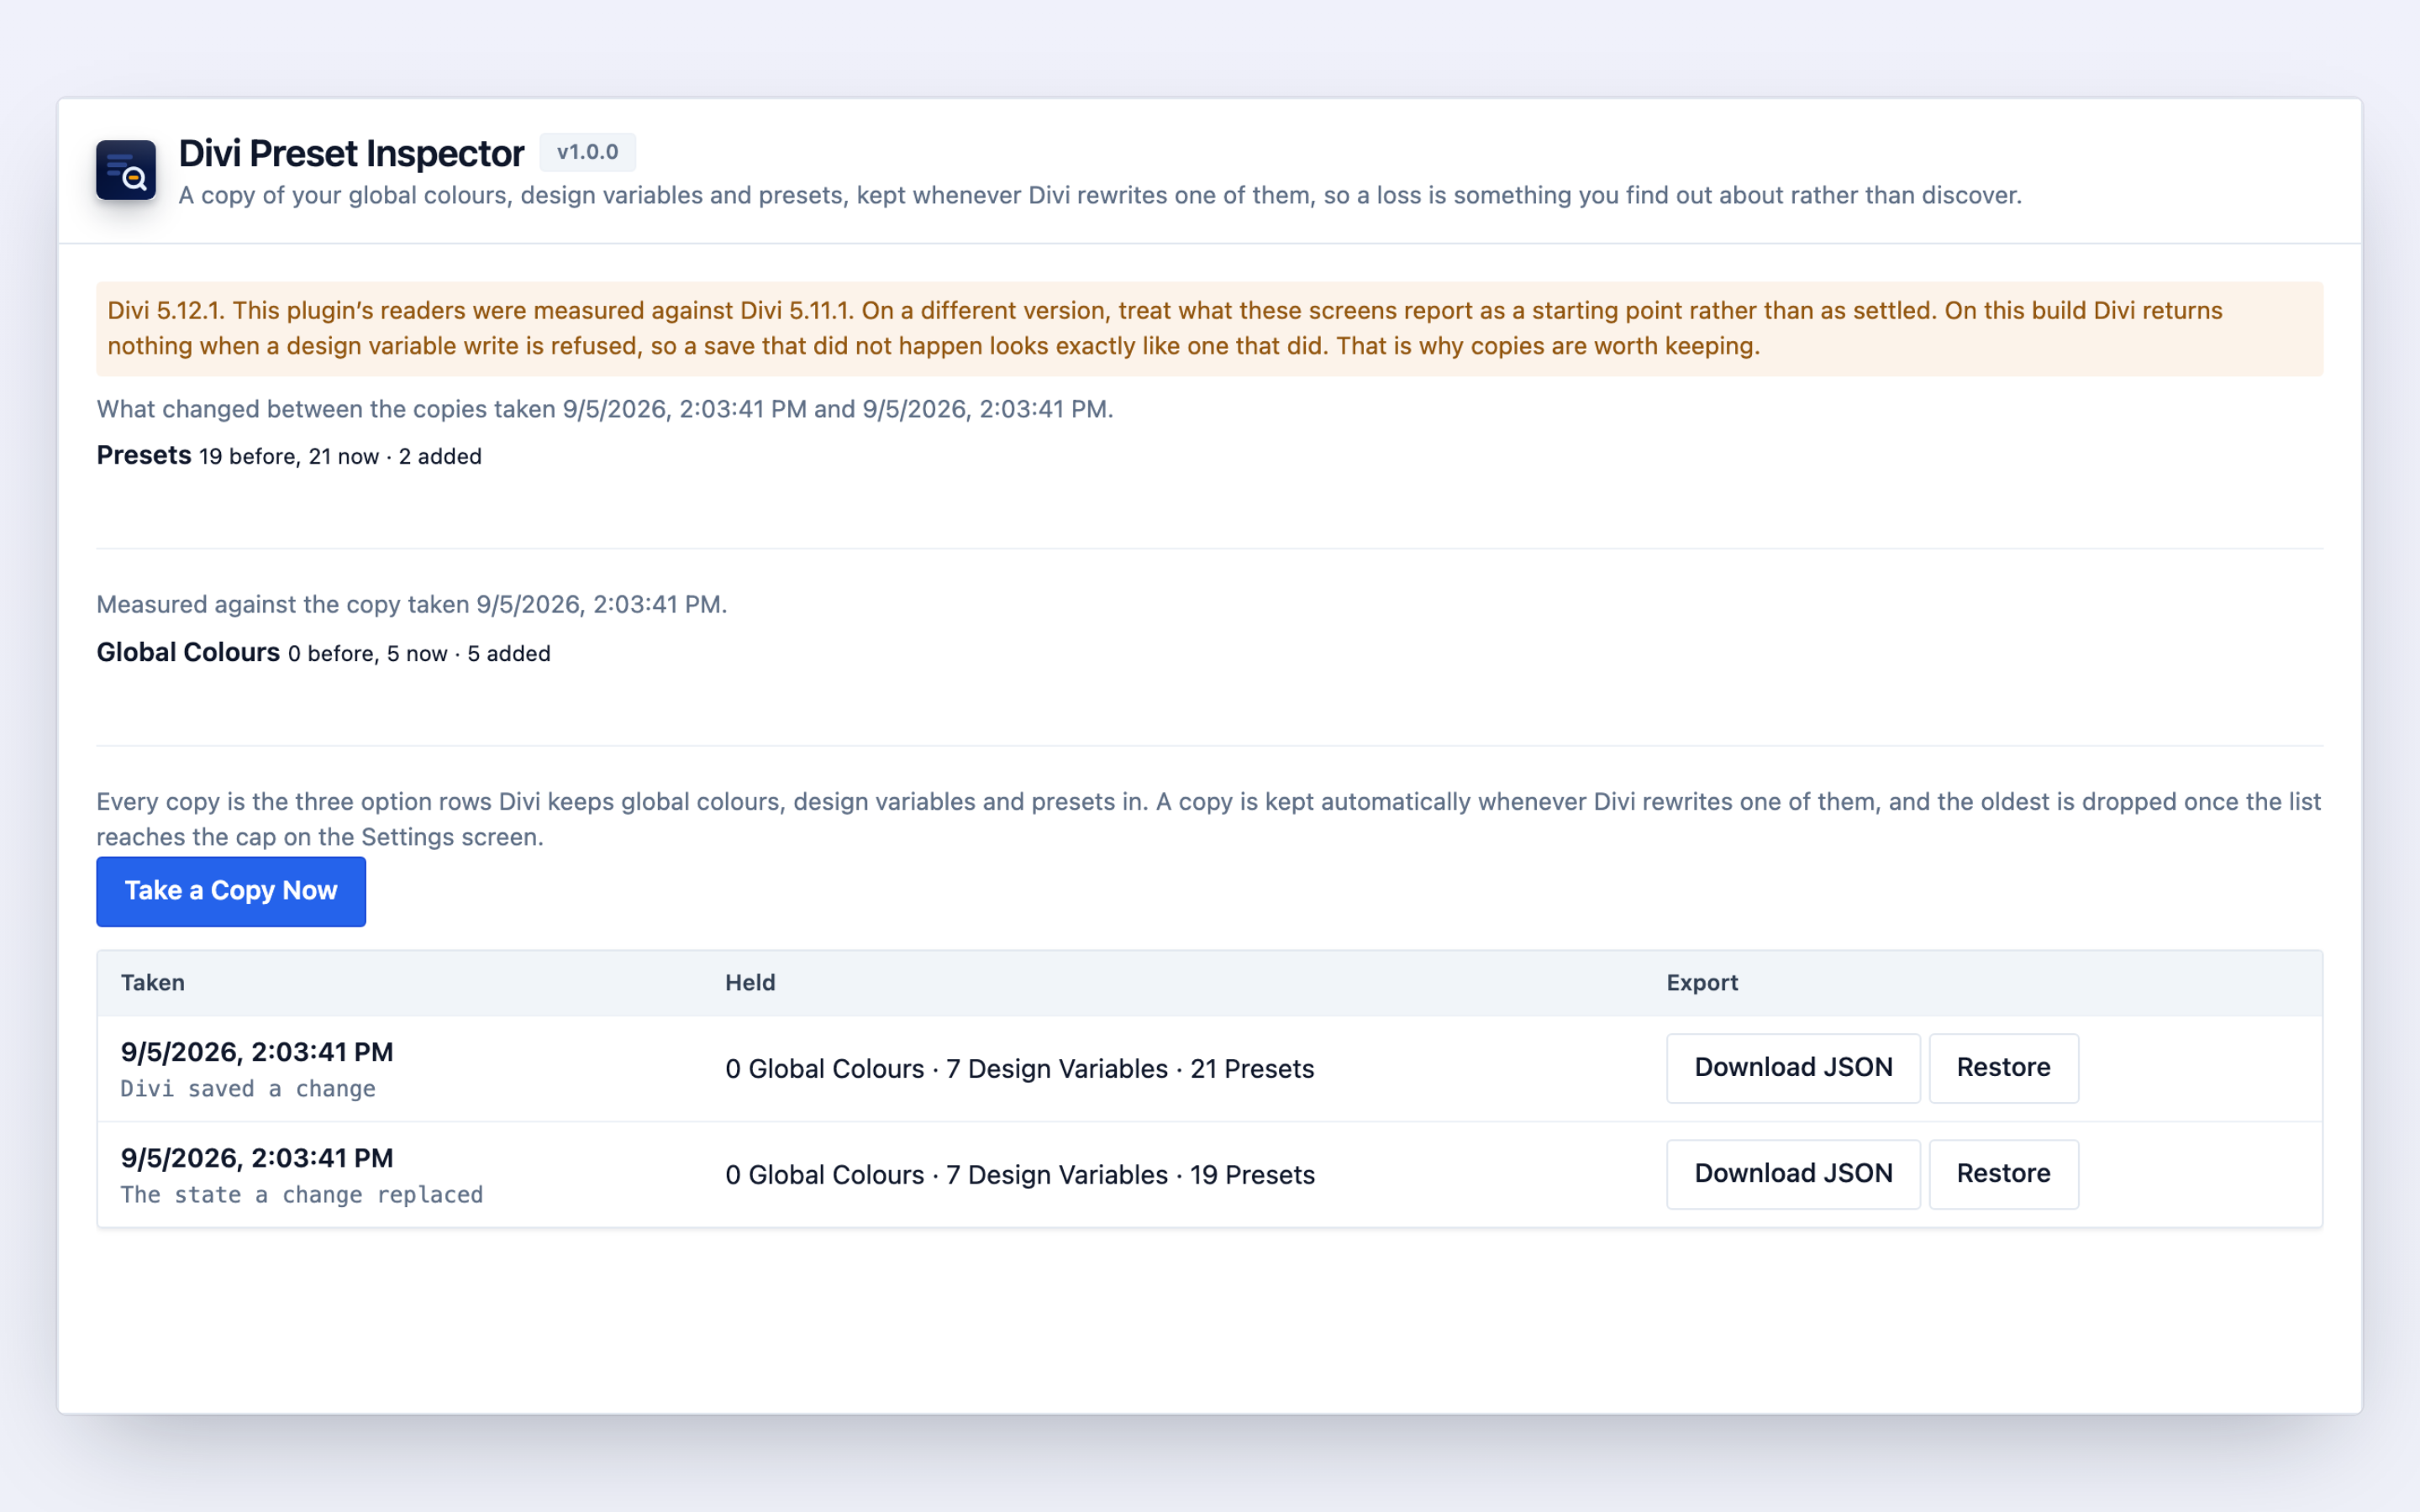This screenshot has width=2420, height=1512.
Task: Click the 'What changed between the copies' line
Action: [605, 409]
